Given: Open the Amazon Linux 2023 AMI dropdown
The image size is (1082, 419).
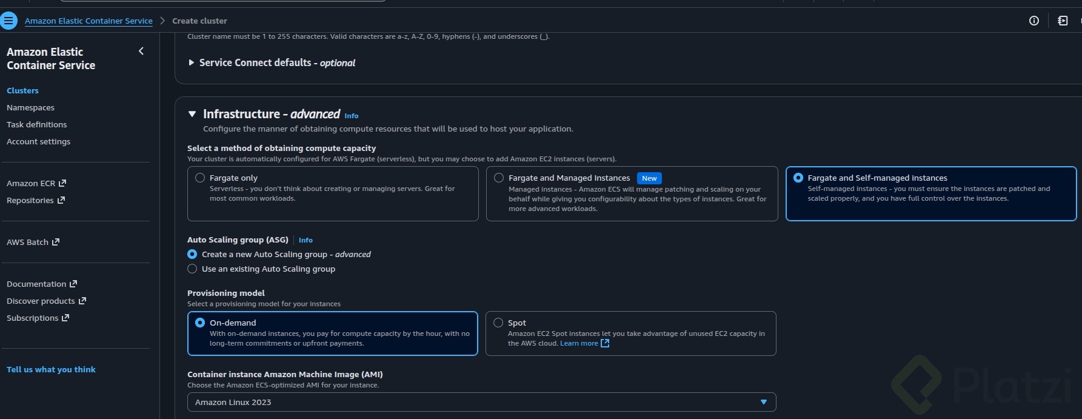Looking at the screenshot, I should pos(482,402).
